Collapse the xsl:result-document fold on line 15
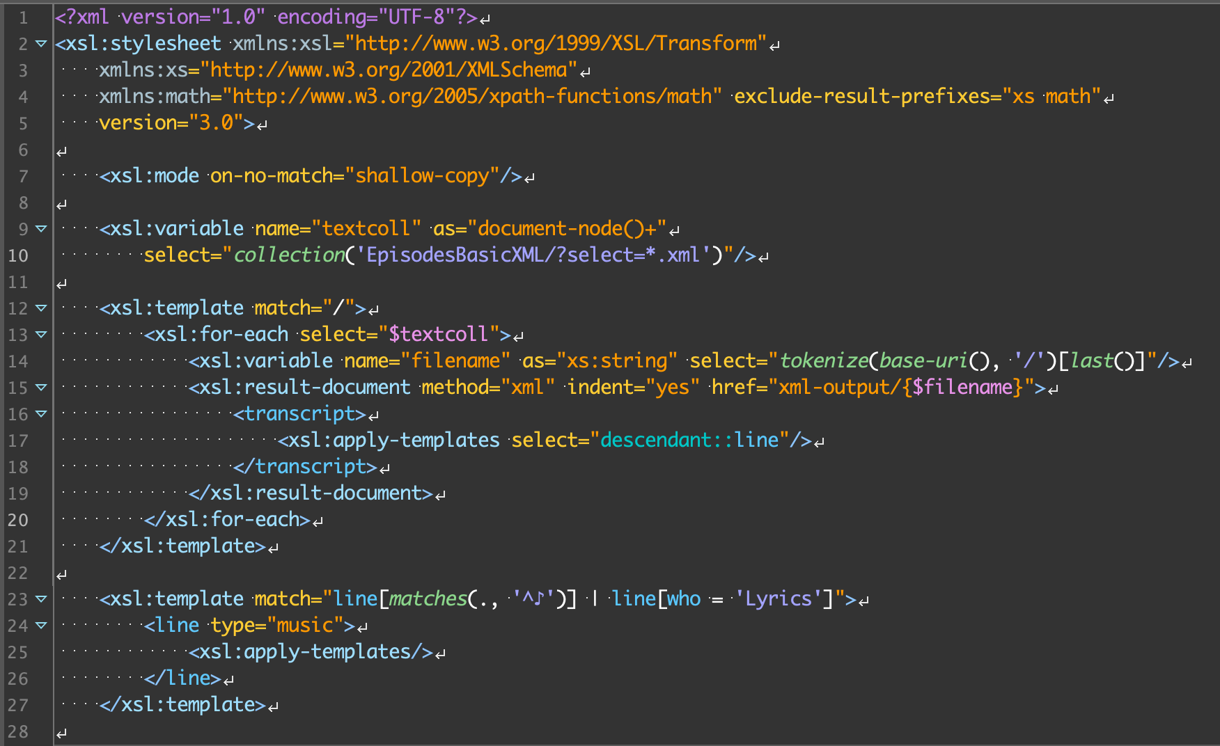The width and height of the screenshot is (1220, 746). coord(41,388)
